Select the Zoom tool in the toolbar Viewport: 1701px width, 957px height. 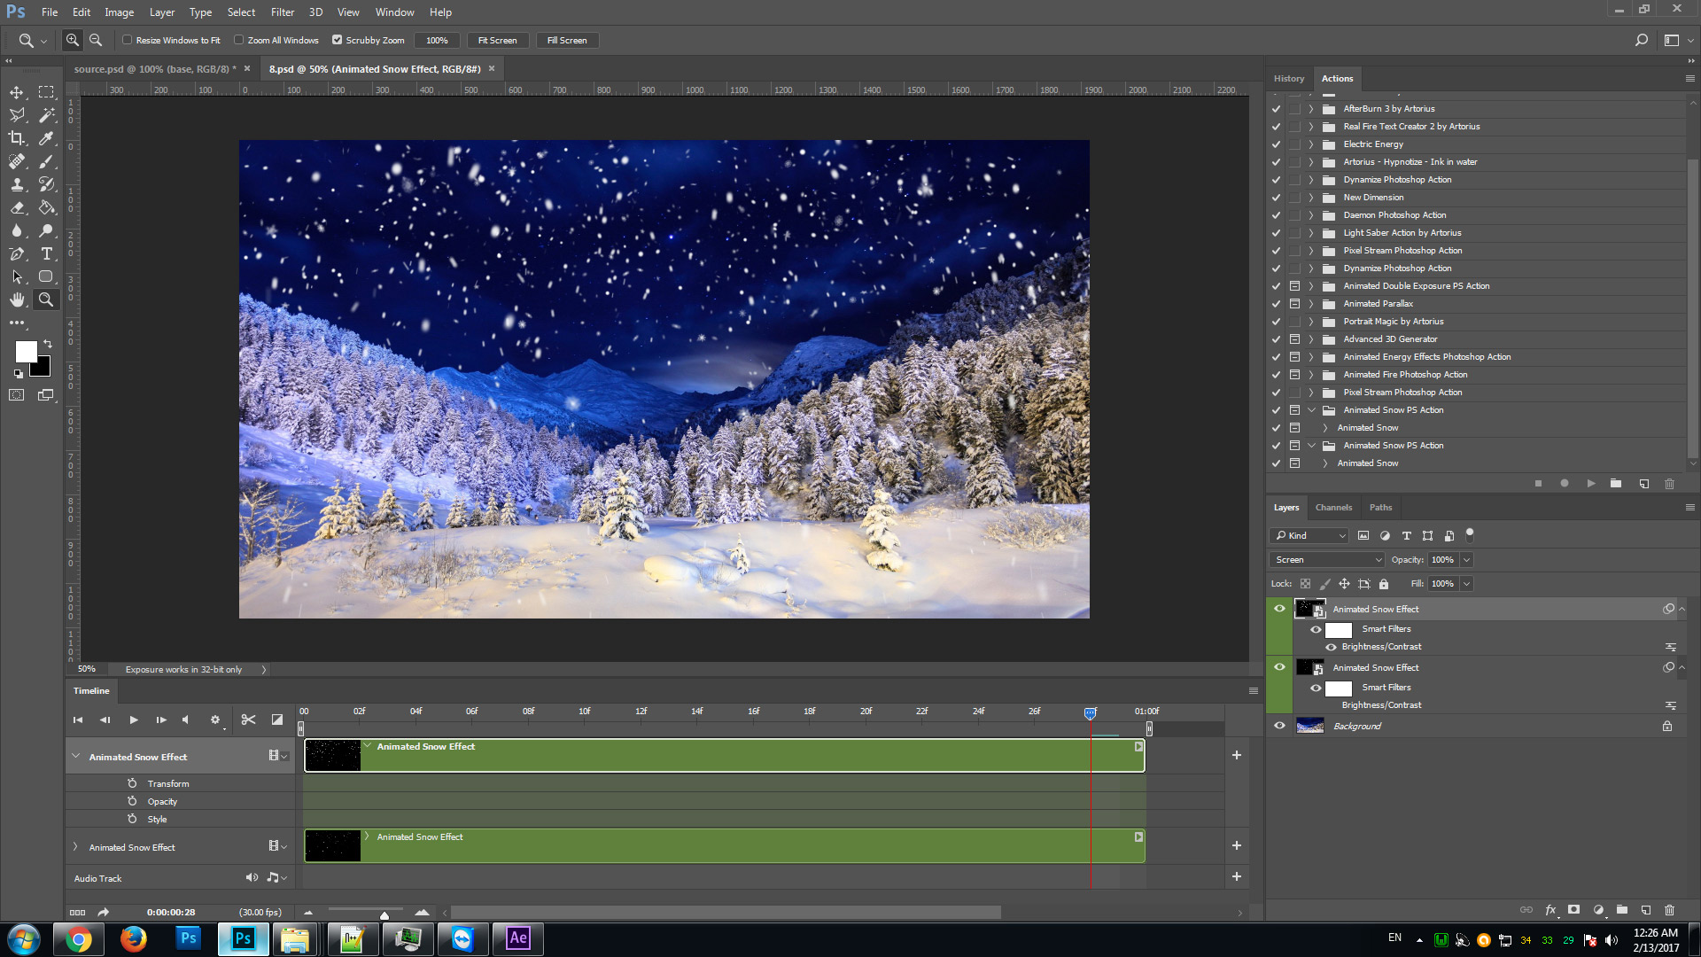click(46, 300)
